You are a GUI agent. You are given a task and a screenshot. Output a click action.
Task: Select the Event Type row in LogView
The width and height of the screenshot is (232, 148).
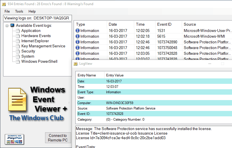[x=154, y=92]
